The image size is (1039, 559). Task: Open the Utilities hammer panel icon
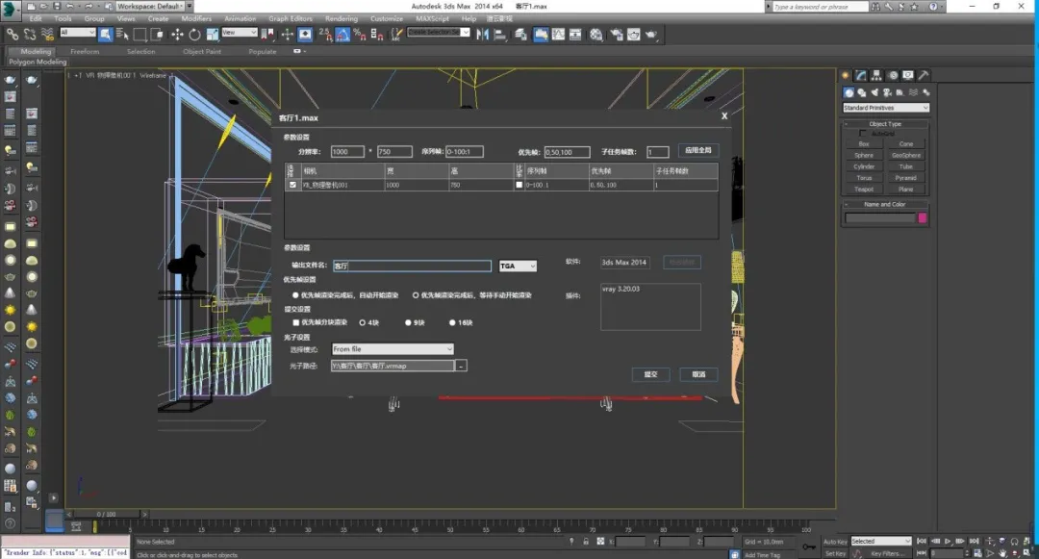pyautogui.click(x=924, y=75)
